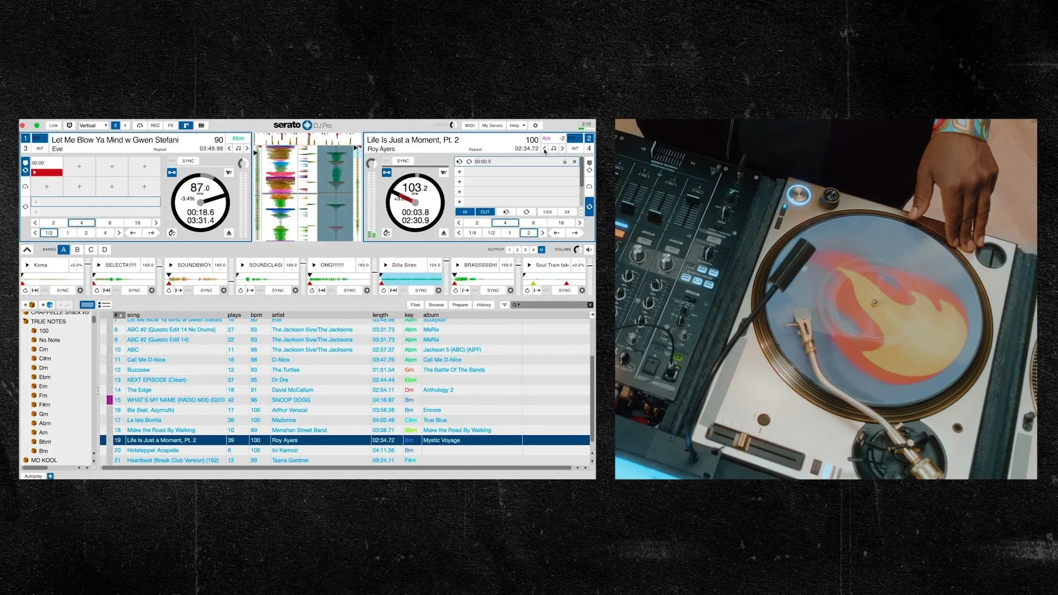Delete the saved loop 00:00.5
This screenshot has width=1058, height=595.
574,162
